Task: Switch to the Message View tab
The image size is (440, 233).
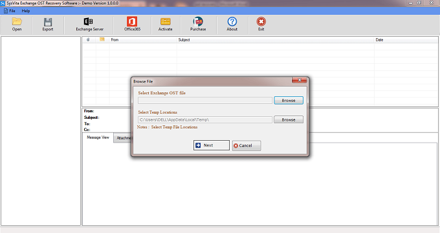Action: [x=98, y=137]
